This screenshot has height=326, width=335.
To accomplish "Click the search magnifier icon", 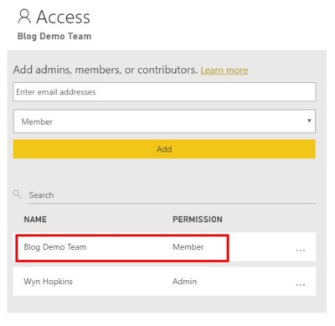I will coord(17,194).
